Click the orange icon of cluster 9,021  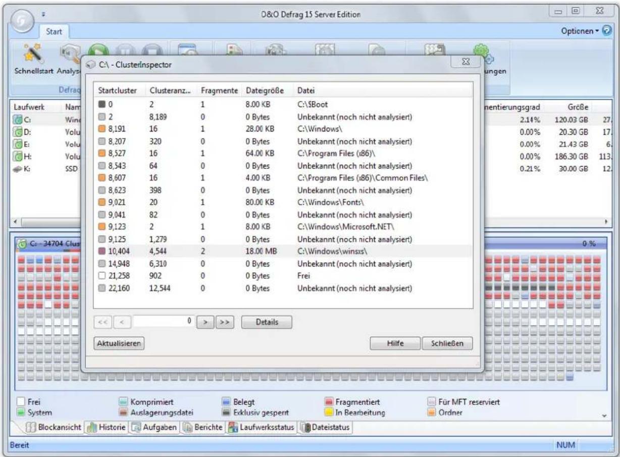tap(102, 202)
